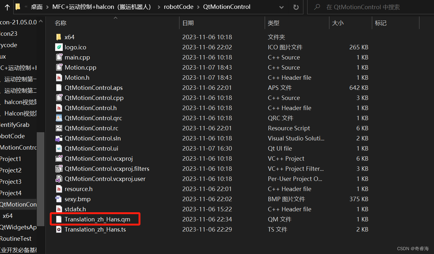Image resolution: width=434 pixels, height=254 pixels.
Task: Select RoutineTest in navigation tree
Action: [16, 239]
